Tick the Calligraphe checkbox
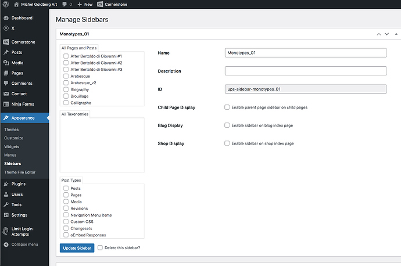The width and height of the screenshot is (401, 266). (x=66, y=102)
